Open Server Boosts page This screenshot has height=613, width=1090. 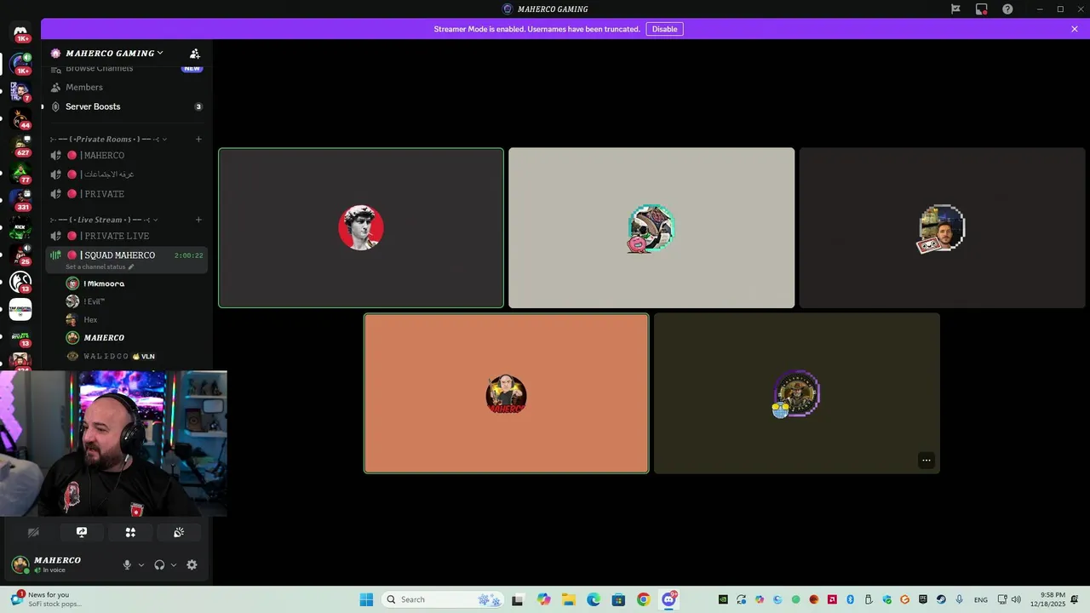click(x=126, y=106)
